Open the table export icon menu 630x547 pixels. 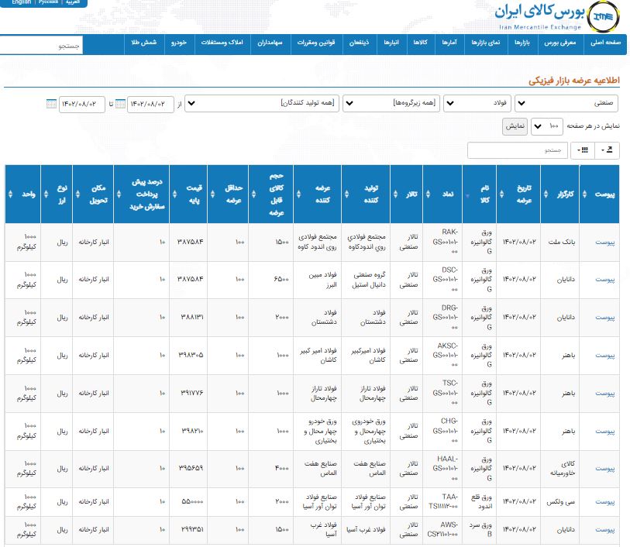click(x=607, y=150)
